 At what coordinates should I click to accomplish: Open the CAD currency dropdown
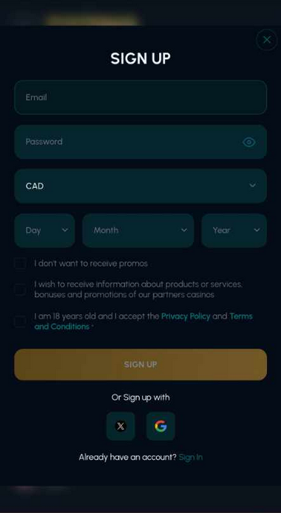click(x=140, y=186)
